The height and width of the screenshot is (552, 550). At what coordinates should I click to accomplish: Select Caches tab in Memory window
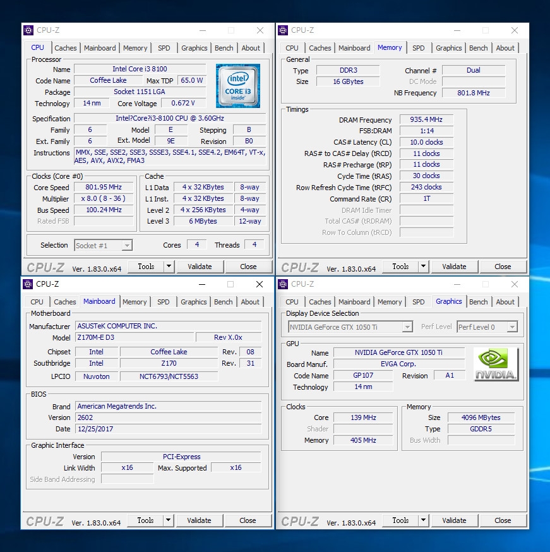click(x=320, y=48)
